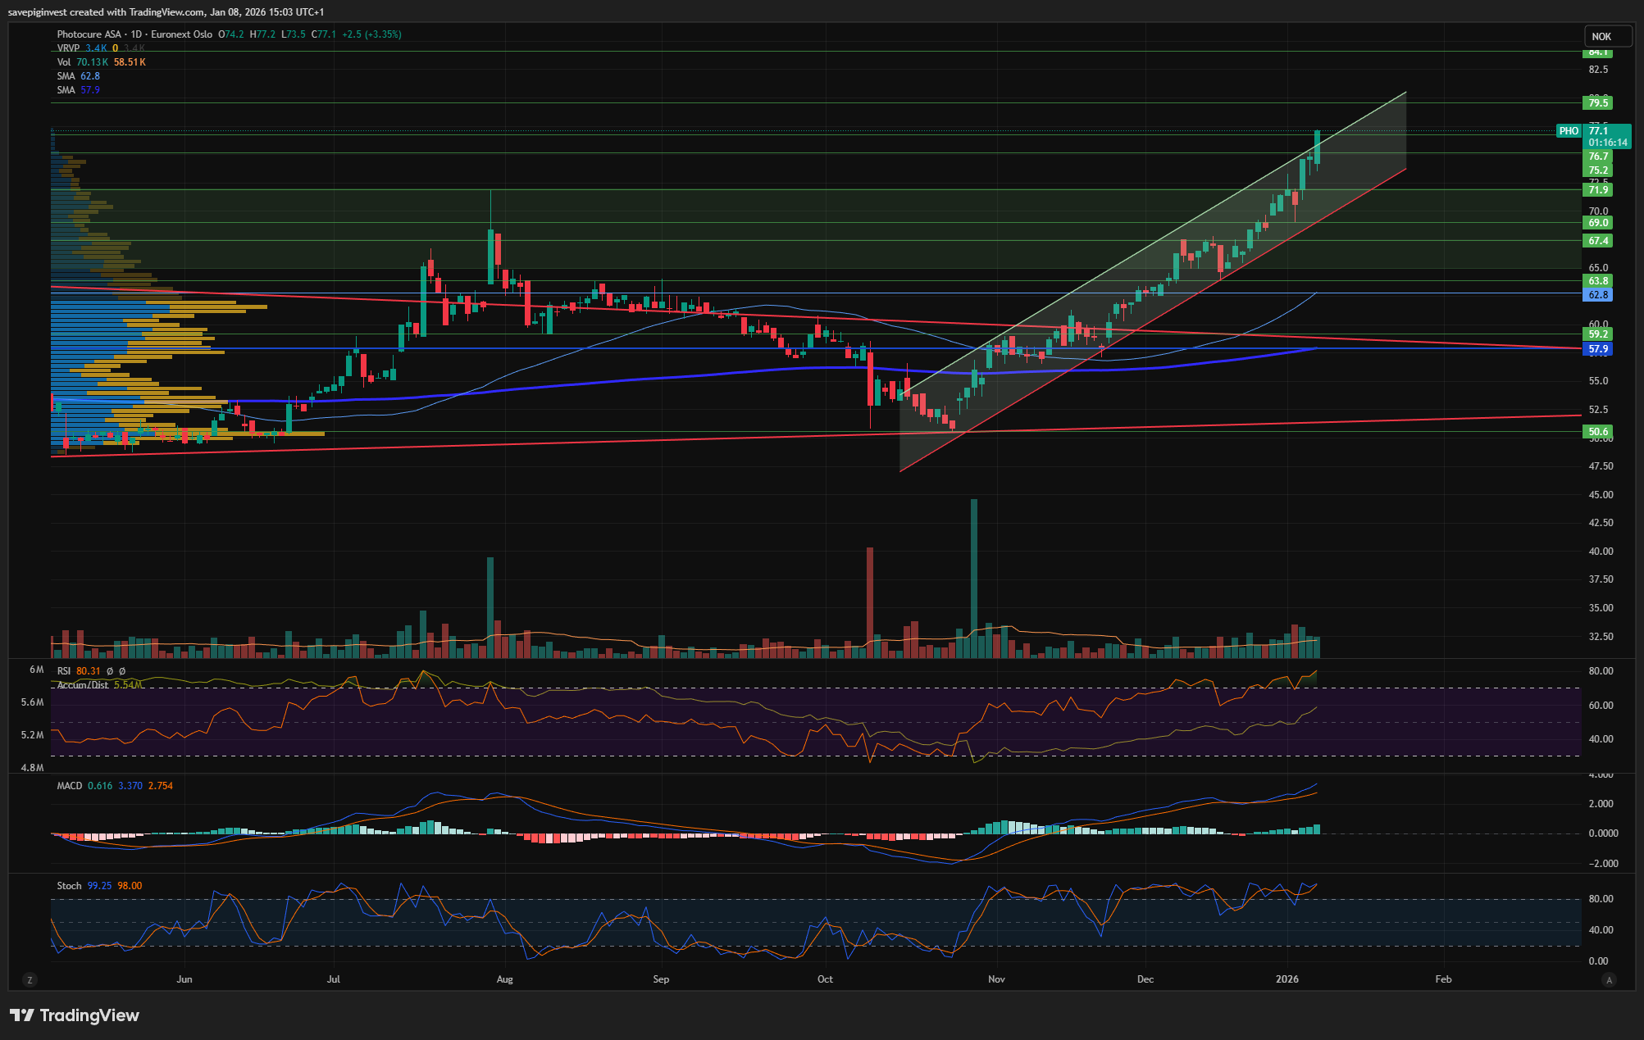Image resolution: width=1644 pixels, height=1040 pixels.
Task: Click the VRVP indicator legend
Action: pyautogui.click(x=68, y=48)
